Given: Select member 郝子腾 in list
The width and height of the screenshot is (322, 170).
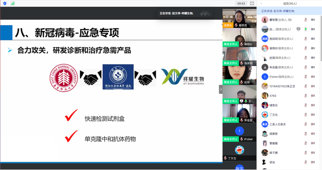Looking at the screenshot, I should click(289, 153).
